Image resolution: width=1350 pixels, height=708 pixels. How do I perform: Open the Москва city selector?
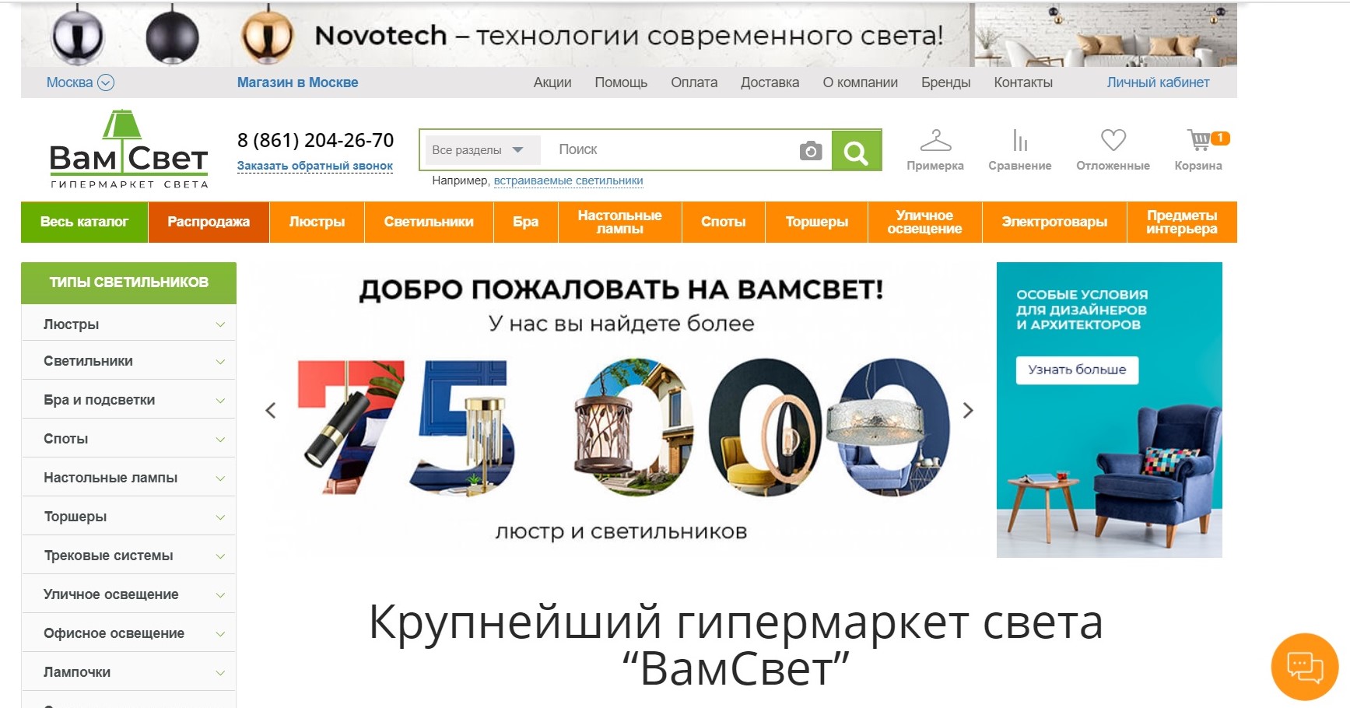tap(80, 82)
